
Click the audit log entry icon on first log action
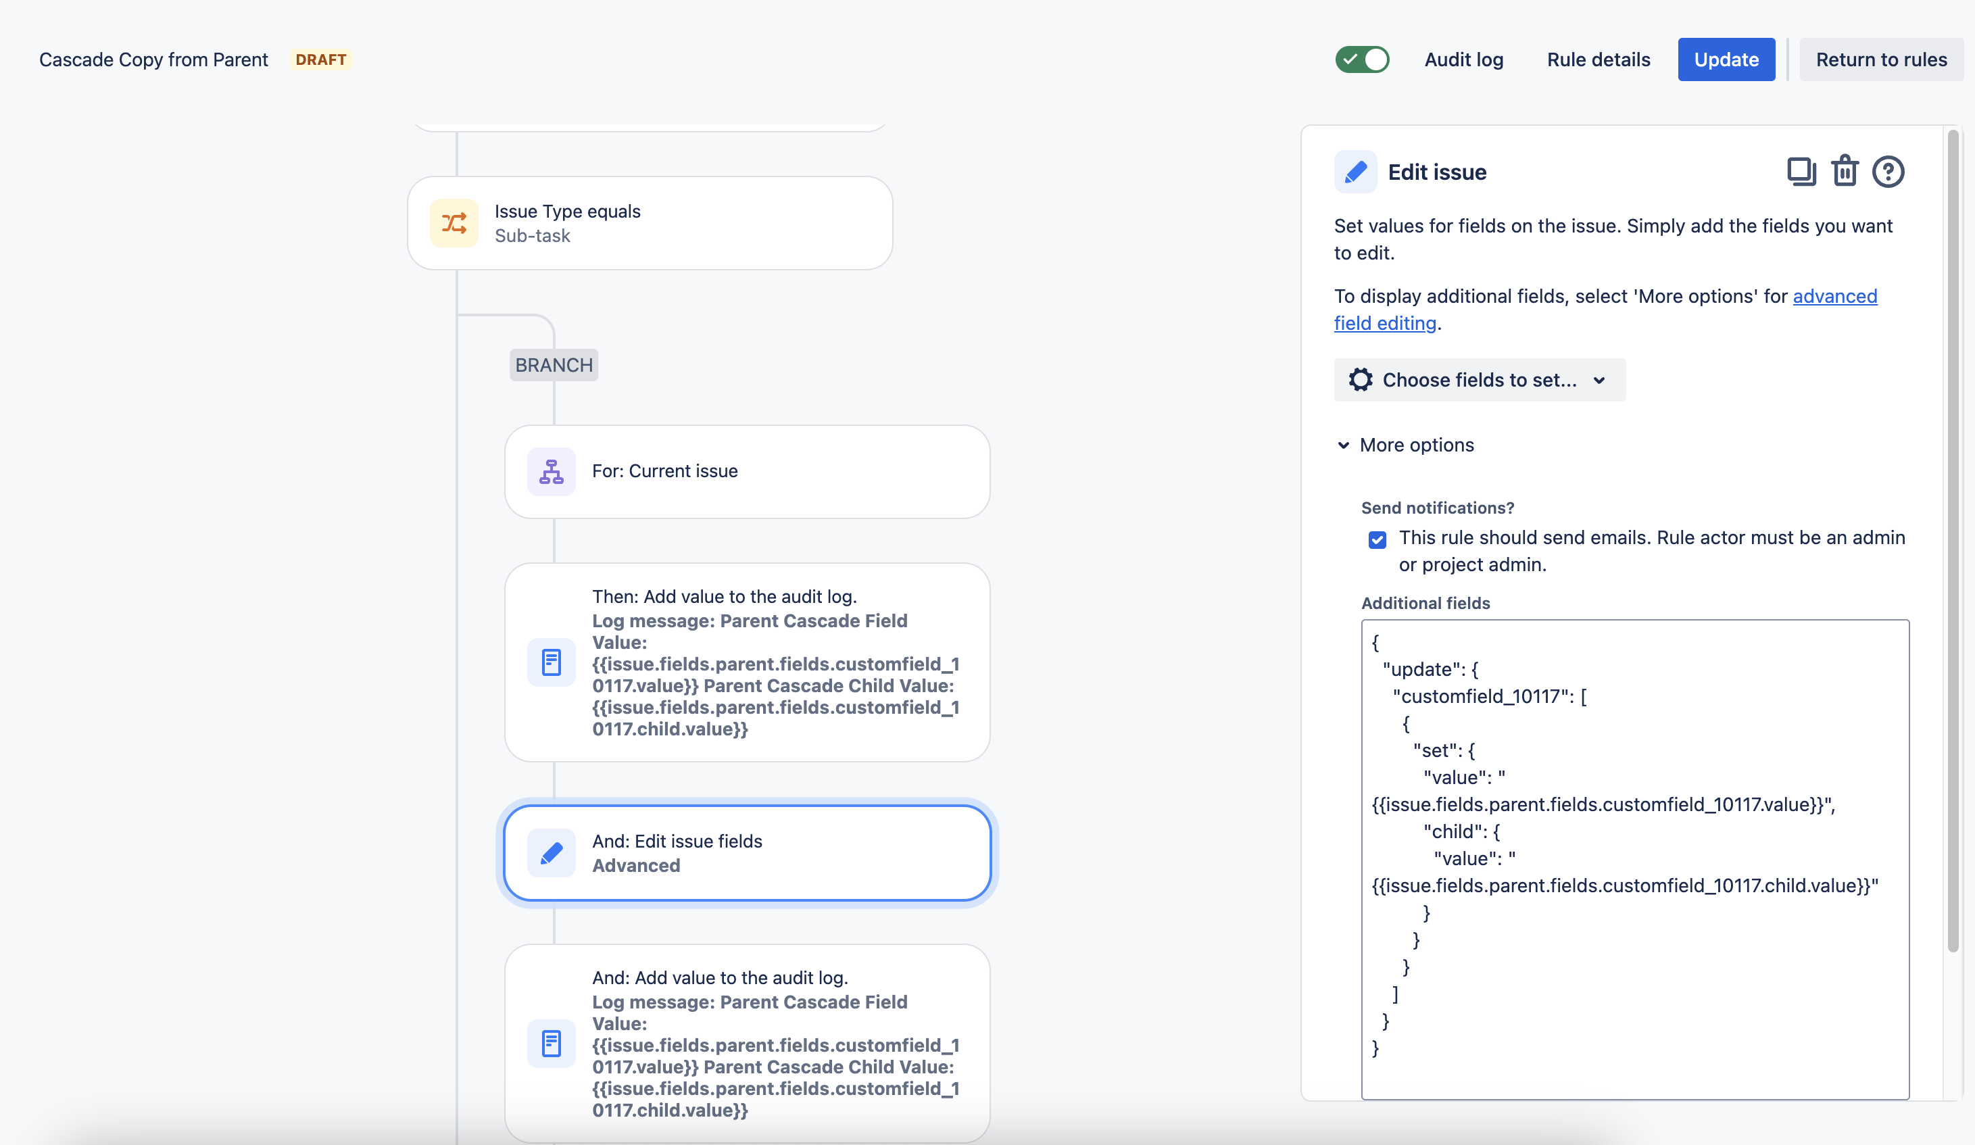(551, 661)
